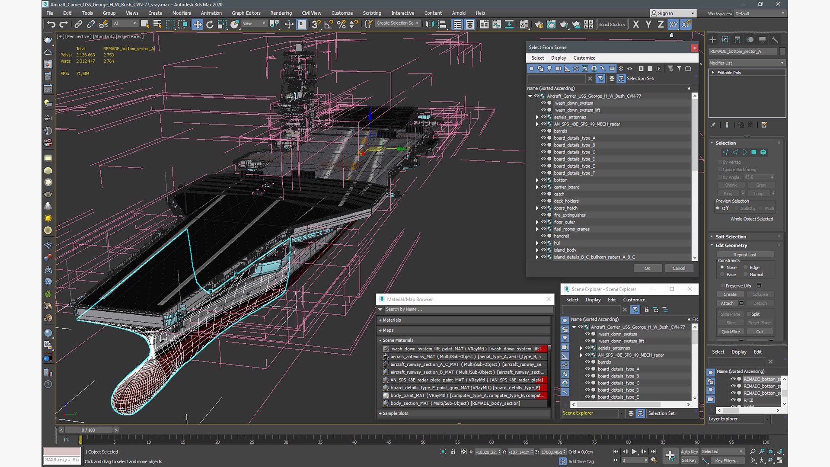Screen dimensions: 830x467
Task: Restrict transform to the Y axis
Action: tap(648, 24)
